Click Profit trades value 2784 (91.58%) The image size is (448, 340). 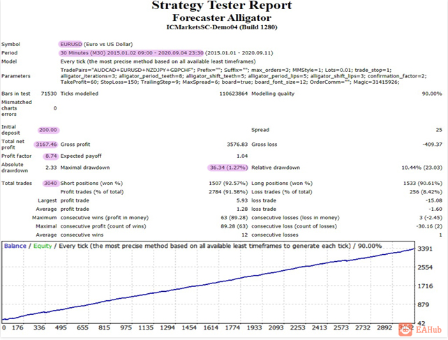coord(228,192)
